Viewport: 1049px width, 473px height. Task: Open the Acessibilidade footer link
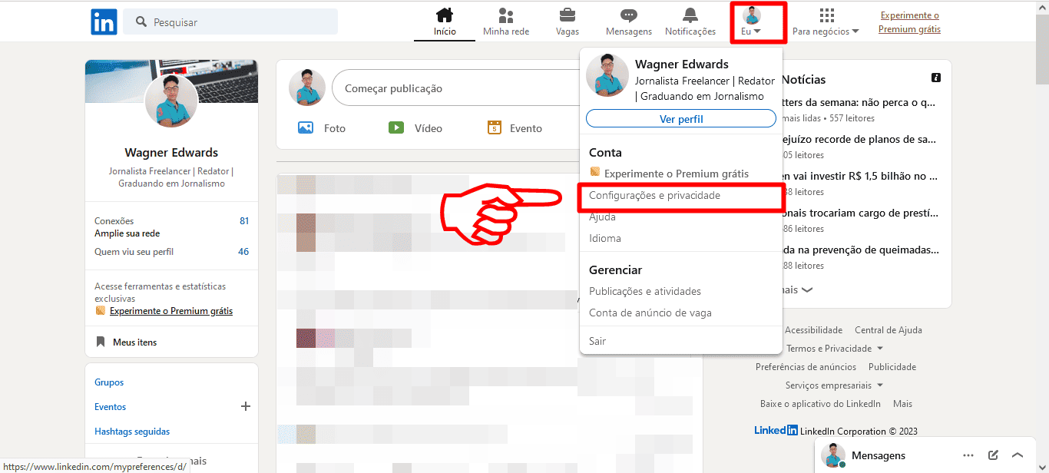(x=813, y=330)
